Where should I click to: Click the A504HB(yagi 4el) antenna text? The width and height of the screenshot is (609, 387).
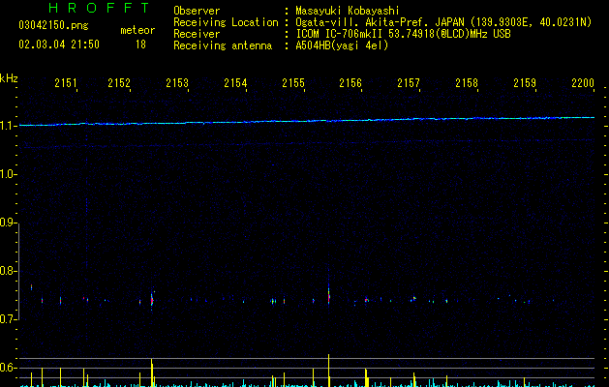(342, 45)
